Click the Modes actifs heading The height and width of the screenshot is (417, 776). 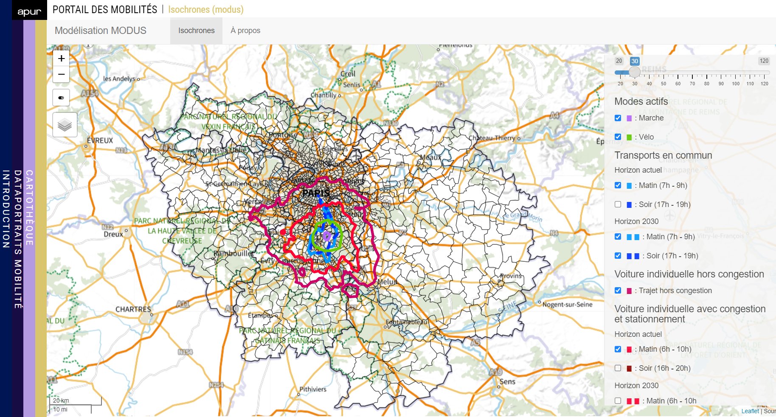coord(641,101)
